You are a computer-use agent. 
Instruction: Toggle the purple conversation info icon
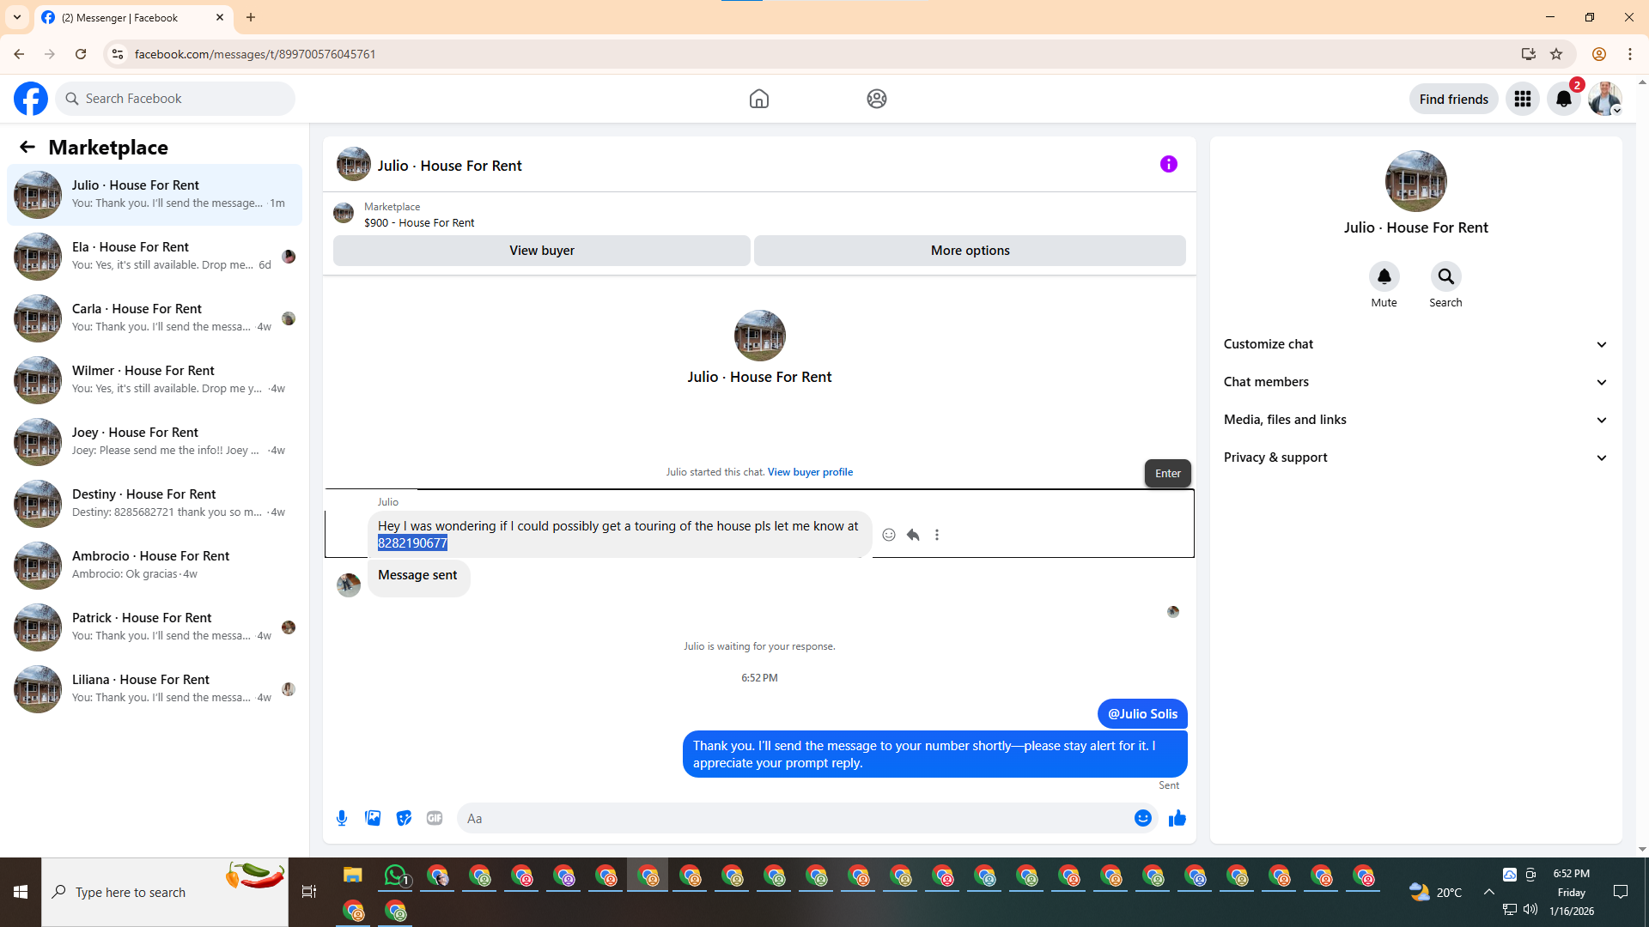[x=1168, y=164]
